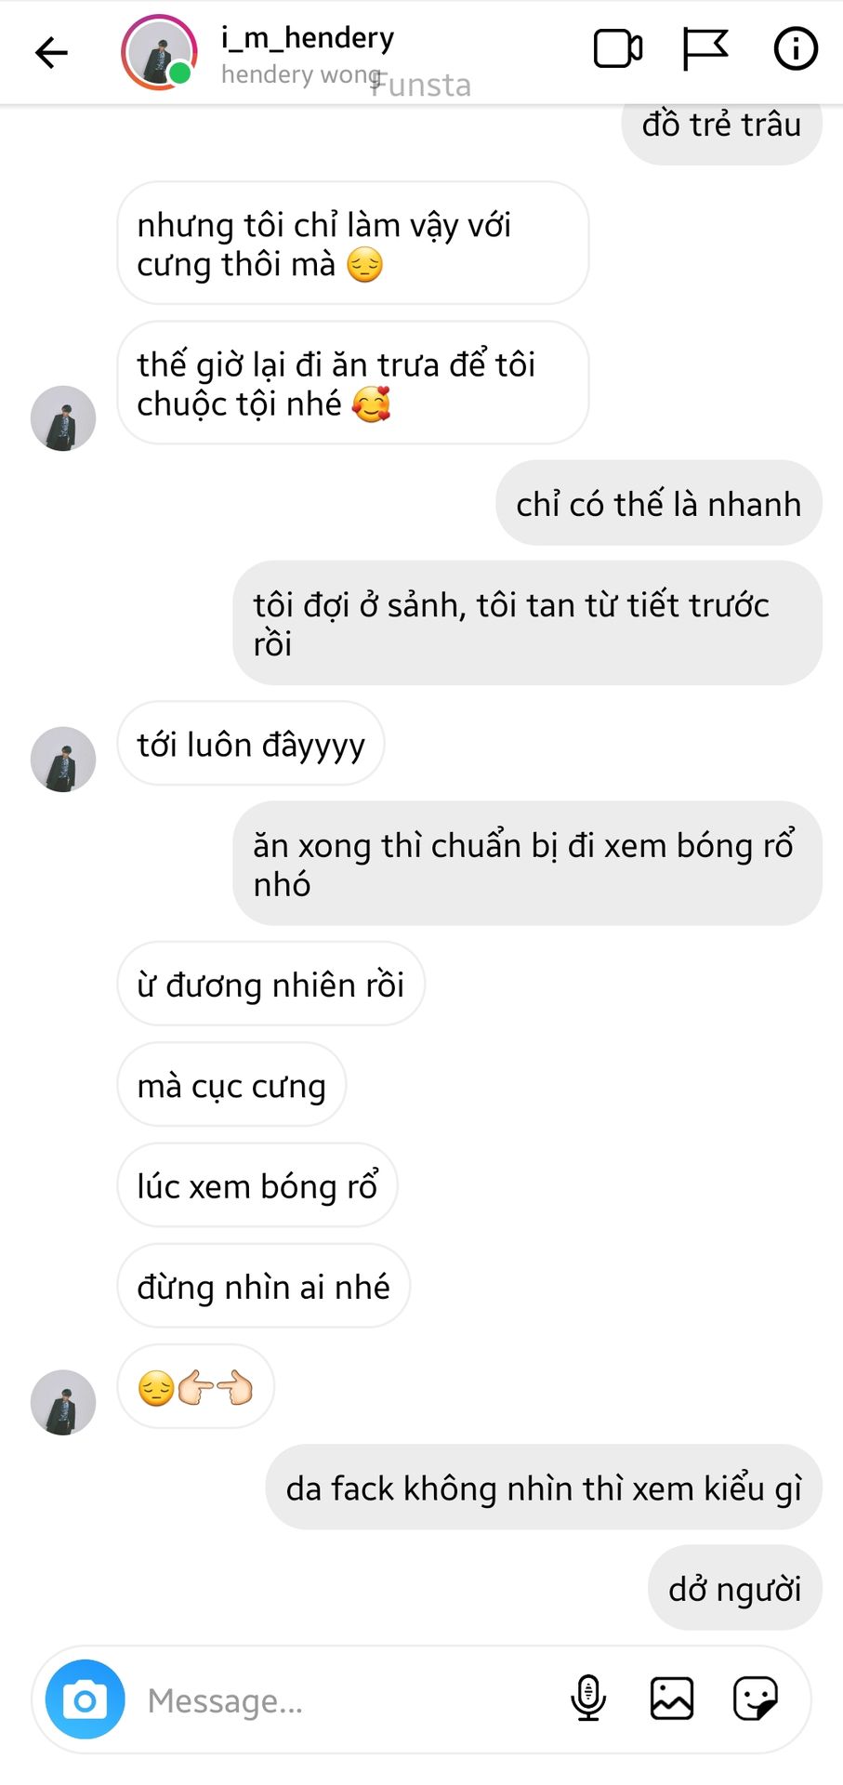Tap the 'dở người' message bubble
The width and height of the screenshot is (843, 1785).
(x=735, y=1588)
